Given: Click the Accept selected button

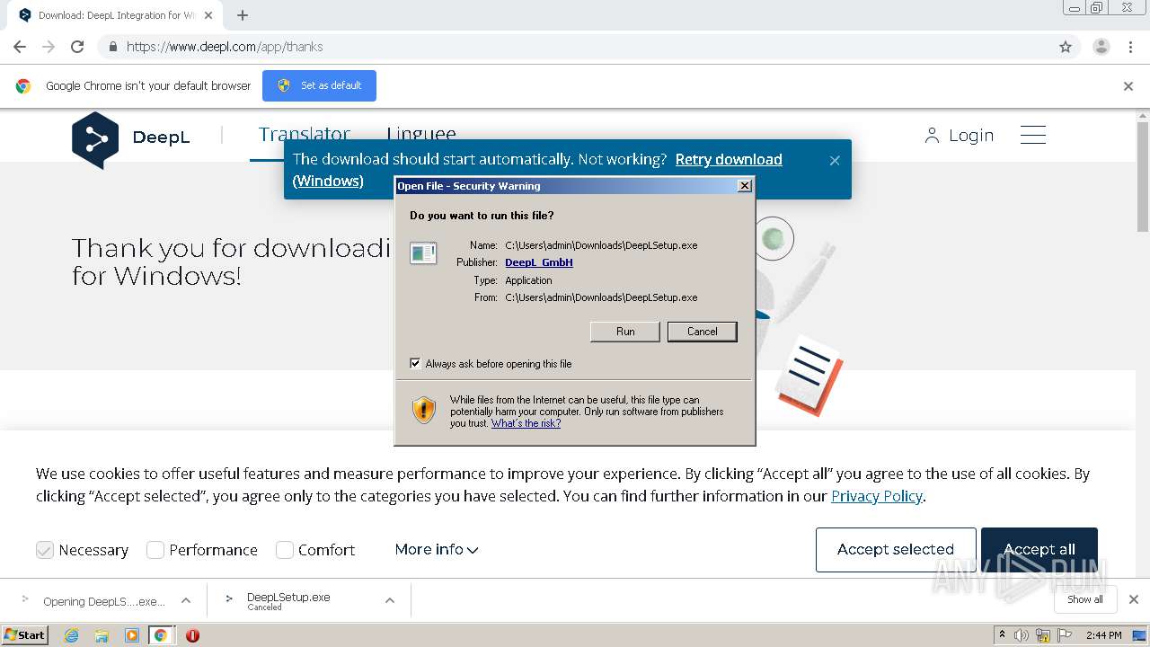Looking at the screenshot, I should click(896, 549).
